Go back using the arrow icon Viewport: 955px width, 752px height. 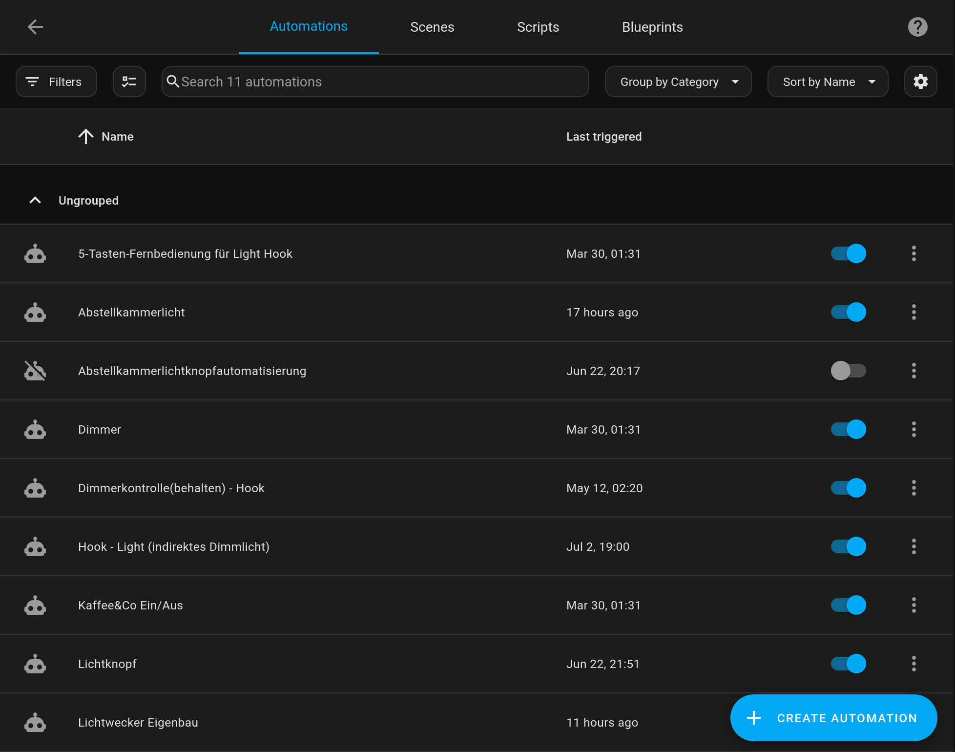35,27
